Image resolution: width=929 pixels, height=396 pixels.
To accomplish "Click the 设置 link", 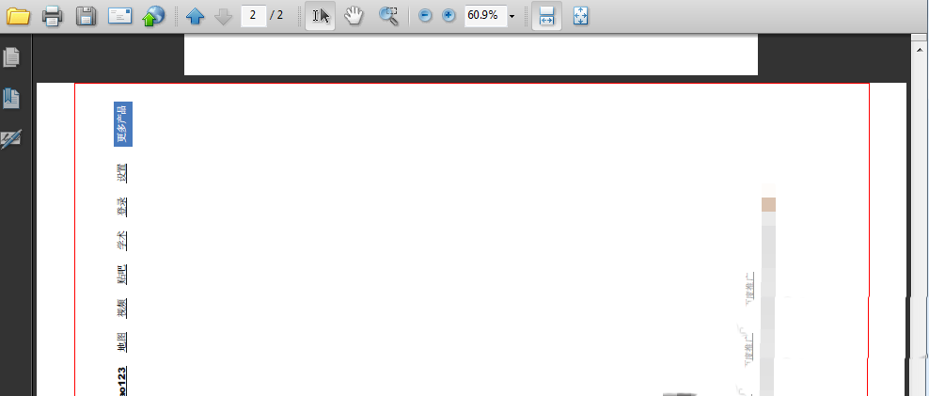I will click(x=122, y=173).
